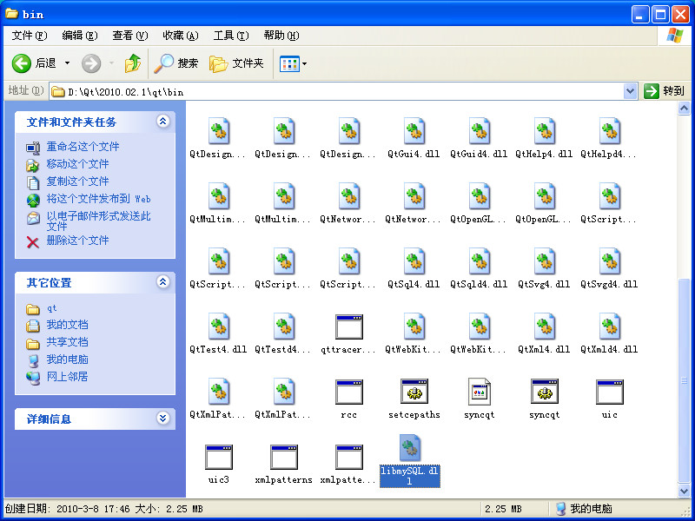This screenshot has height=521, width=695.
Task: Expand the address bar dropdown
Action: pos(630,91)
